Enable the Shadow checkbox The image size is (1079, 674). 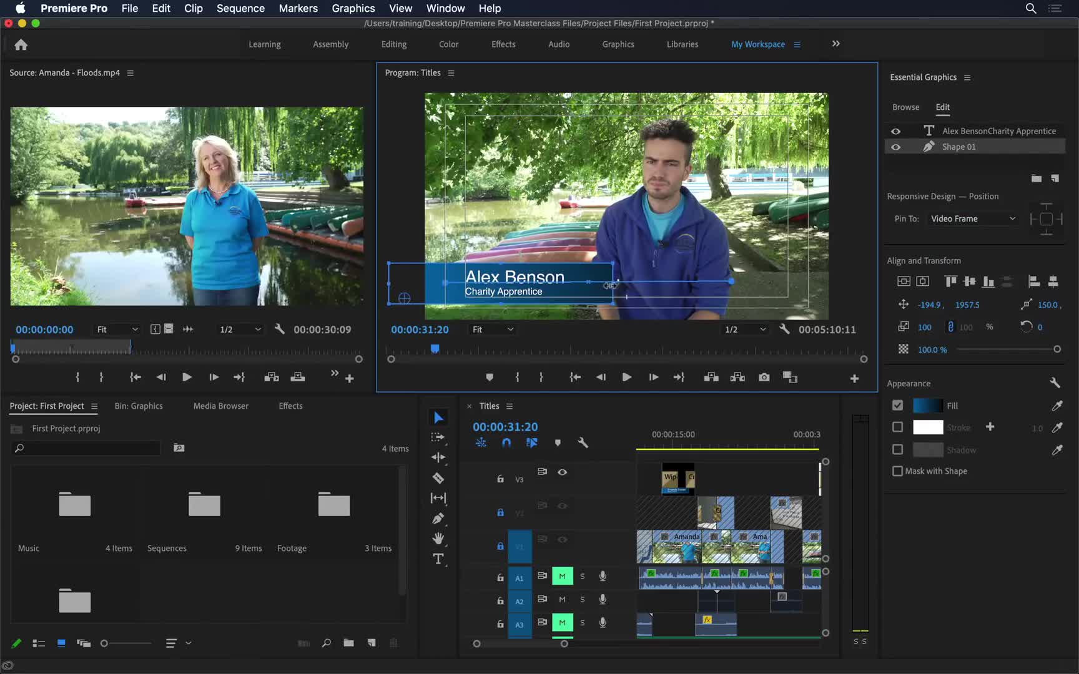[897, 449]
